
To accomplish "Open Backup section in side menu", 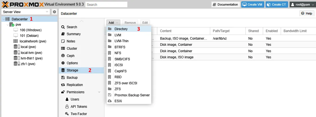I will [81, 78].
